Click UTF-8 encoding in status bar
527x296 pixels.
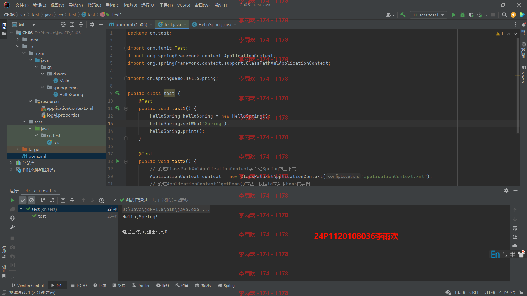tap(489, 292)
